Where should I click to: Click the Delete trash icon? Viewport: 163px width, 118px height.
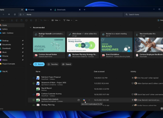(x=36, y=20)
